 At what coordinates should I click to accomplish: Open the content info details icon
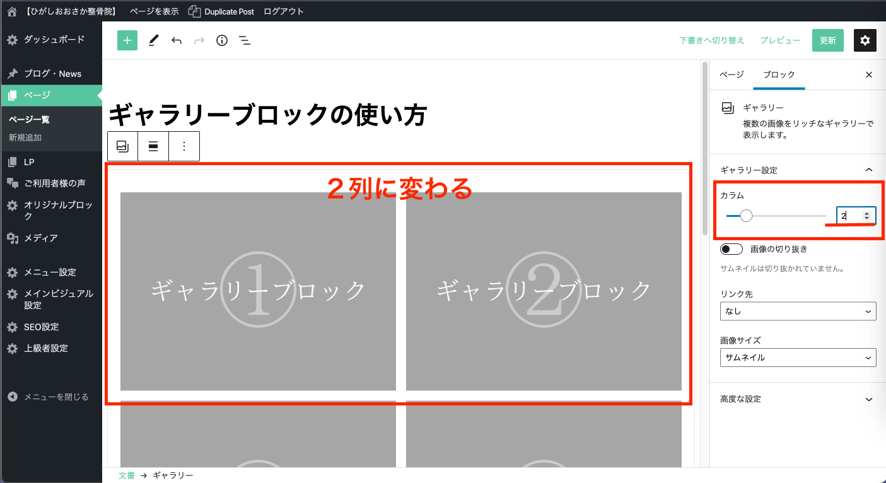coord(222,40)
